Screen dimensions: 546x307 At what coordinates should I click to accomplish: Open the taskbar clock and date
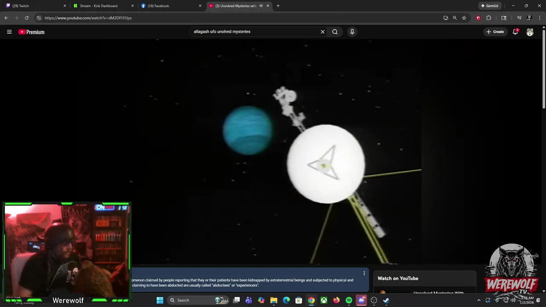pos(527,300)
